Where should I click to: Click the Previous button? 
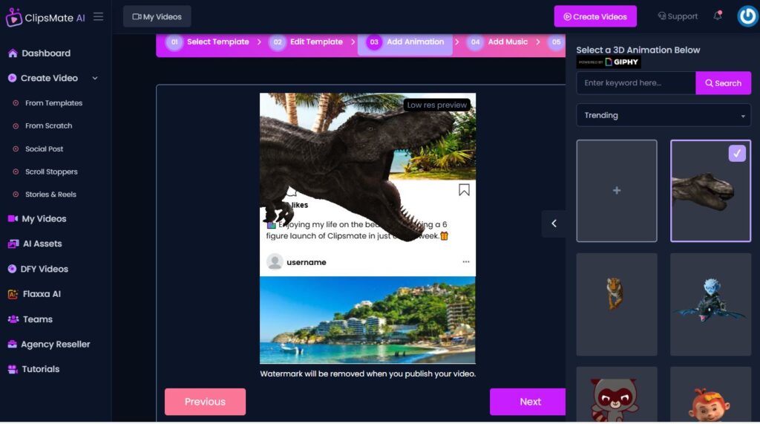coord(205,402)
